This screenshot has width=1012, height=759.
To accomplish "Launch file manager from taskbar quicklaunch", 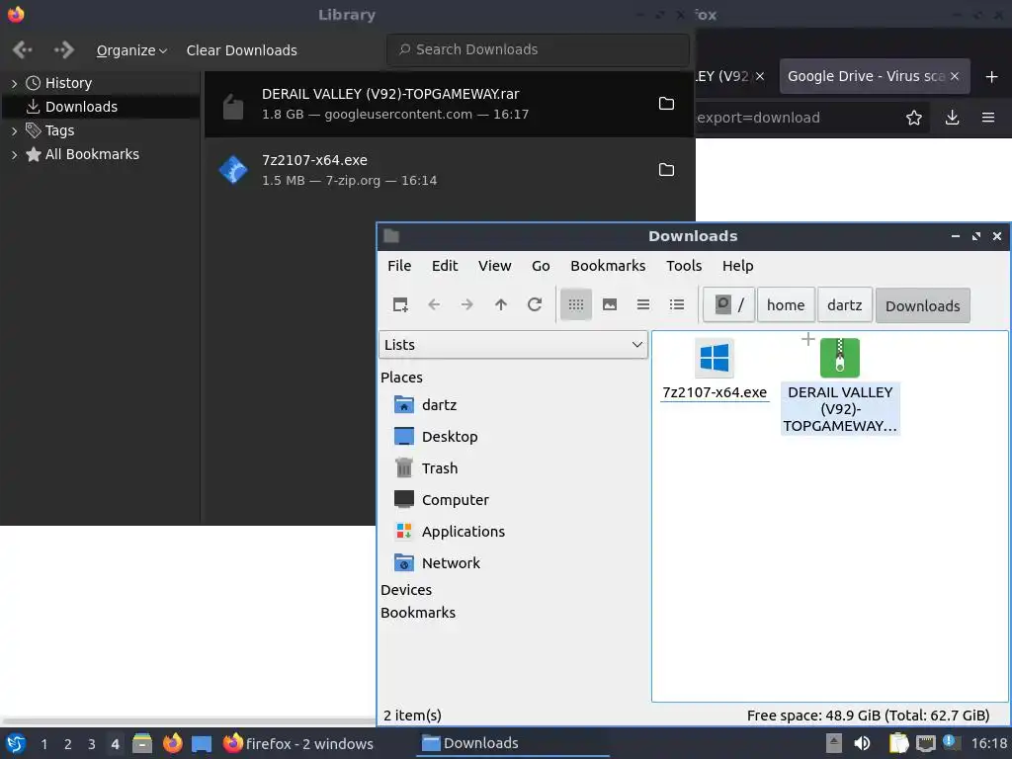I will 142,743.
